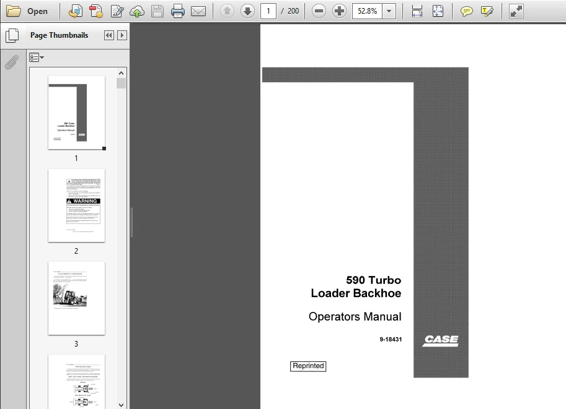Viewport: 566px width, 409px height.
Task: Collapse the panel with the double-left arrow
Action: [x=108, y=35]
